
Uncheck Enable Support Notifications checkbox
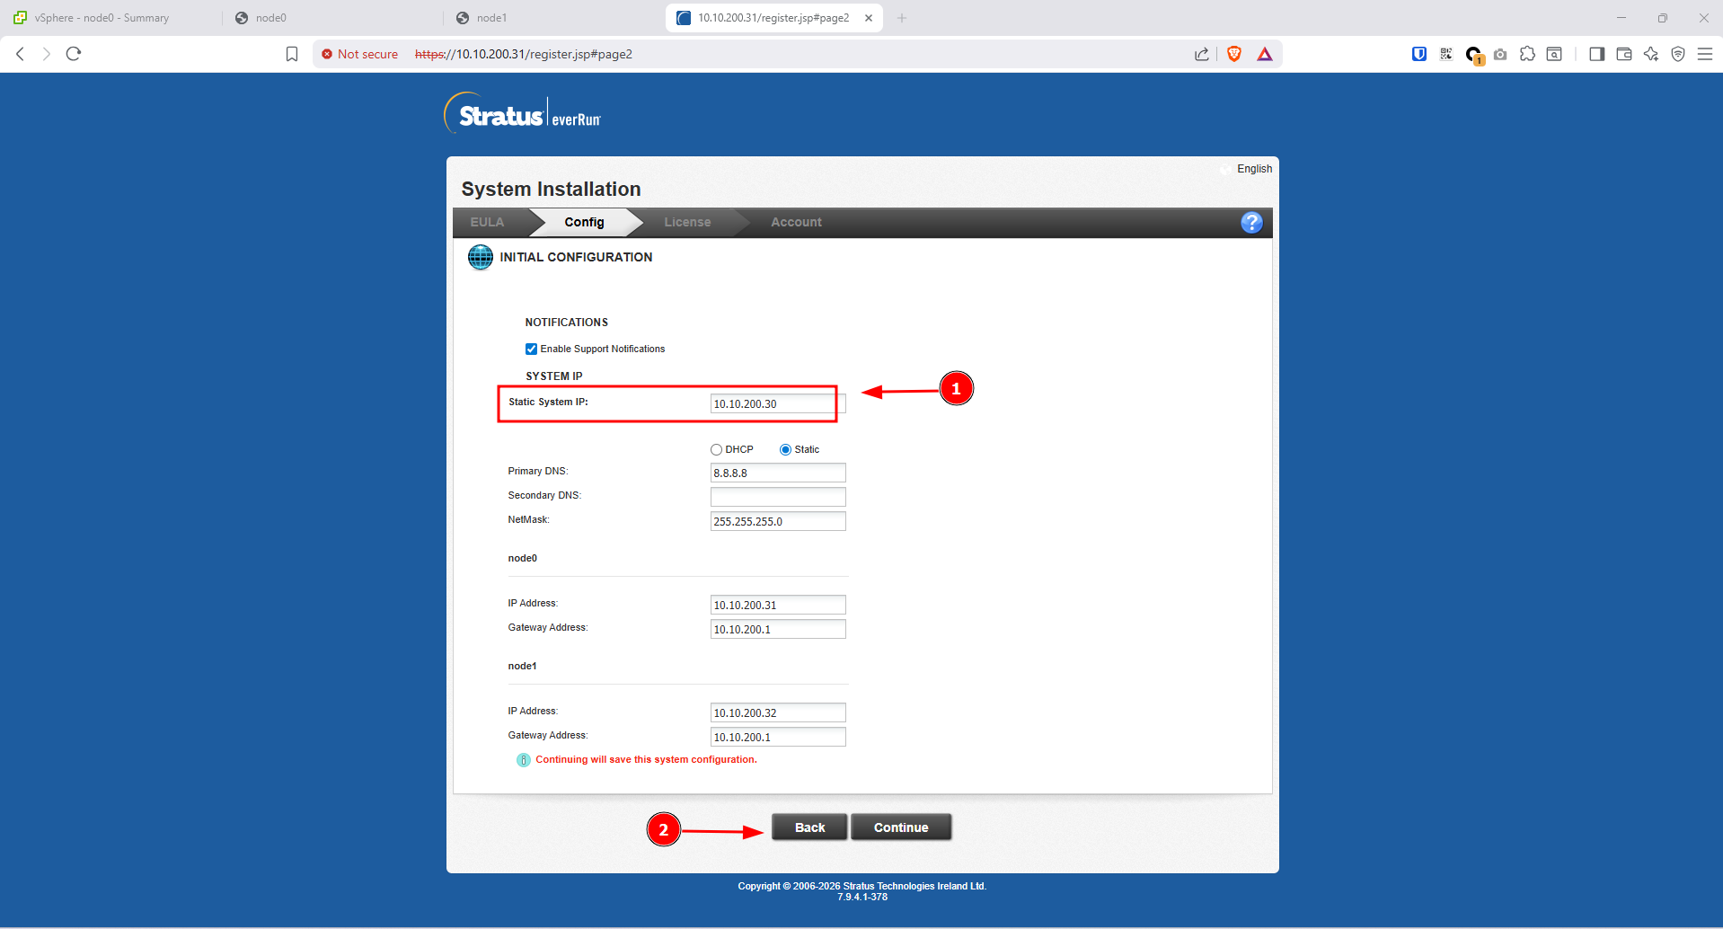pos(531,349)
